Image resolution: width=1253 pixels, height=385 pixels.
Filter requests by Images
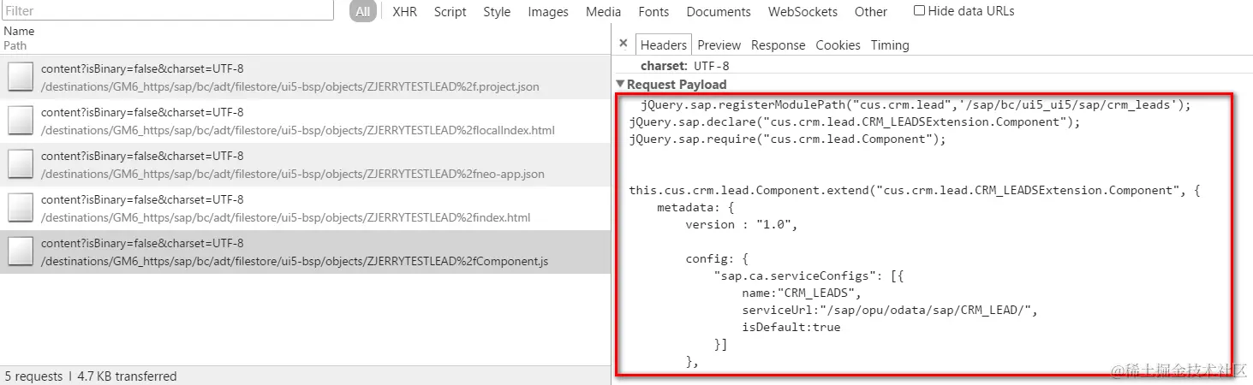548,12
